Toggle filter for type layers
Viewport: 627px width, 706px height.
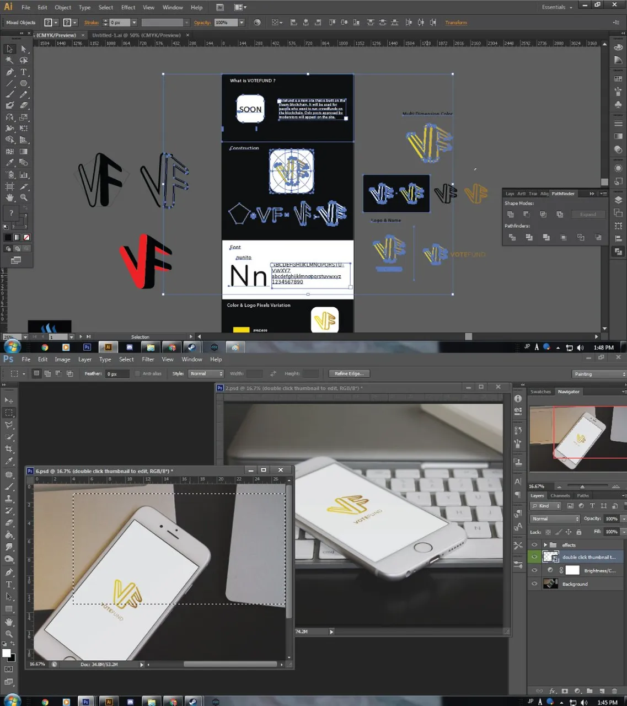pyautogui.click(x=592, y=506)
